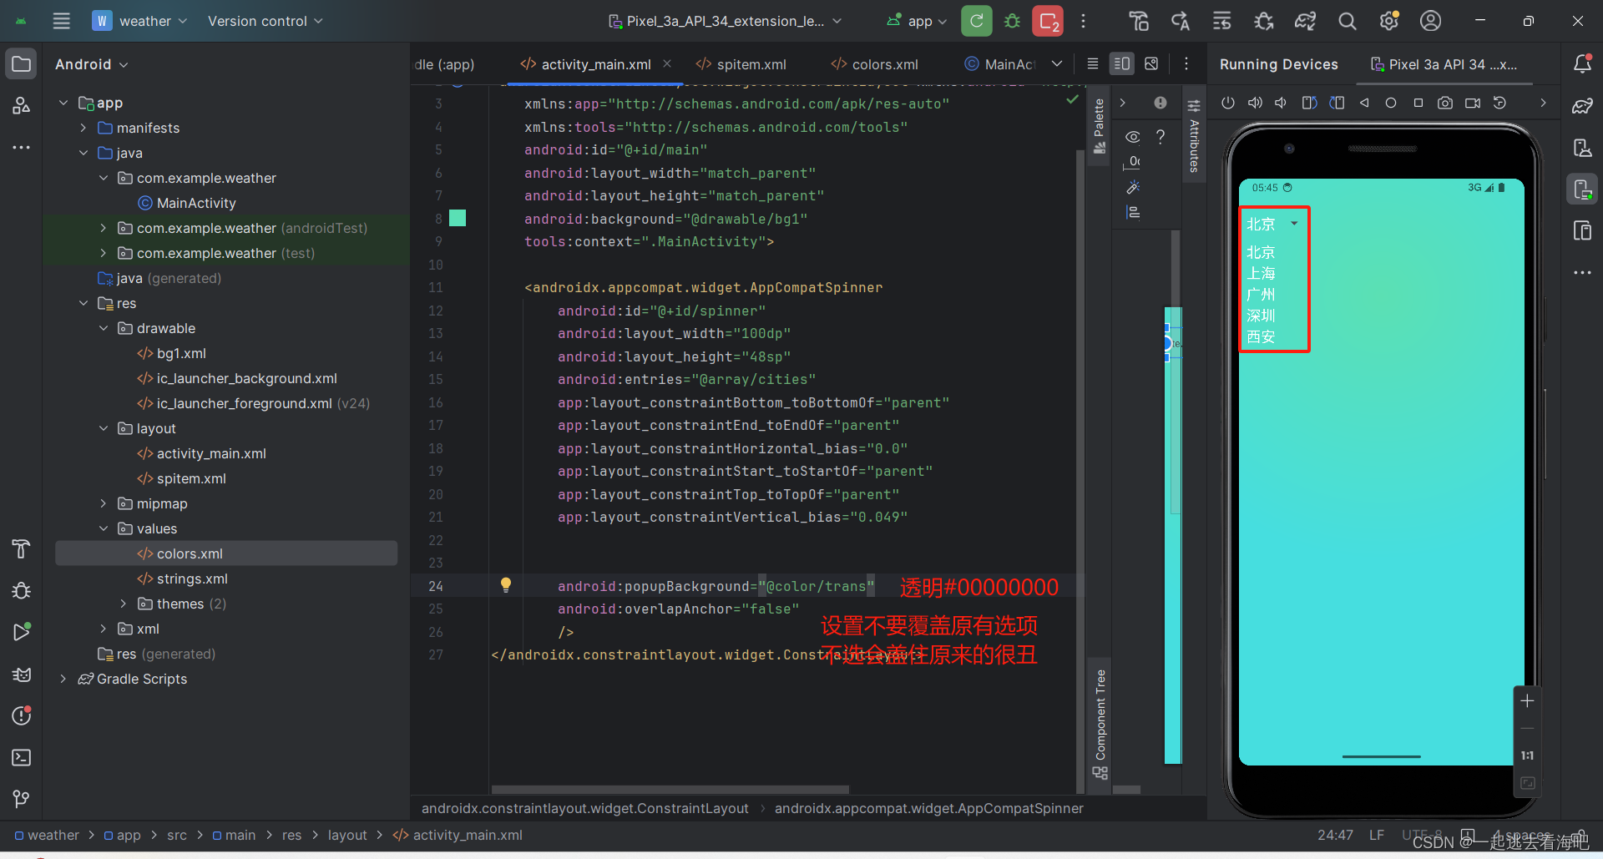
Task: Show quick-fix light bulb on line 24
Action: tap(505, 585)
